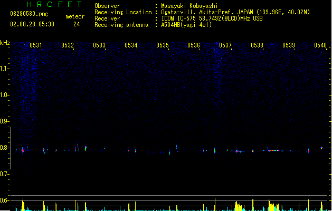Click the Receiver label

coord(107,18)
